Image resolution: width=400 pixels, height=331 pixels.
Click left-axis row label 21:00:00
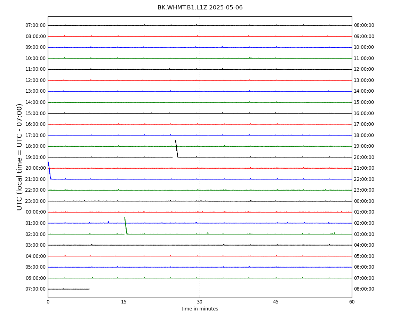36,179
